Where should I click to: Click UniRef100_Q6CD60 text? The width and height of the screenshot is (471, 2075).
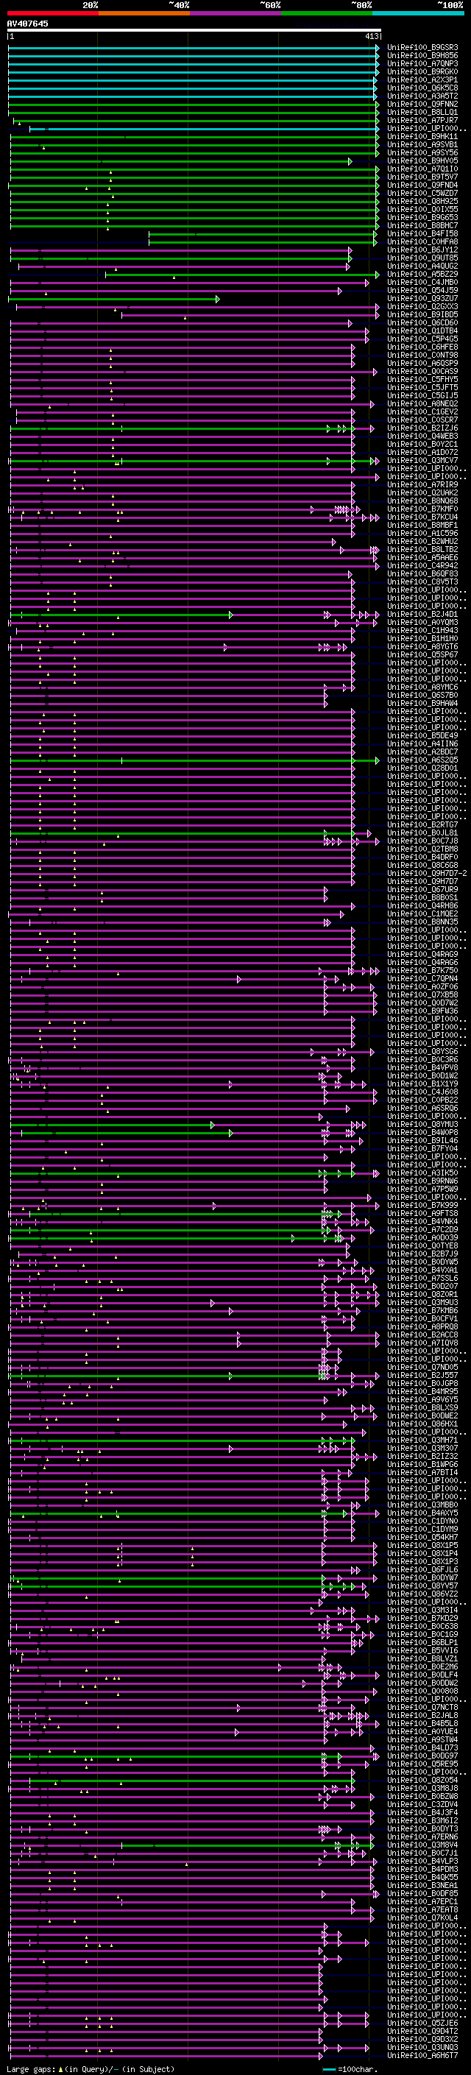click(x=422, y=323)
